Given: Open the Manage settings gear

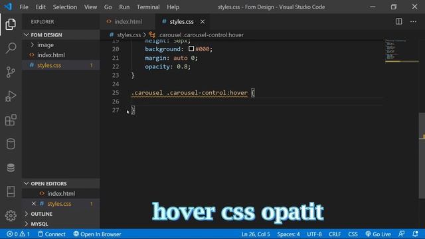Looking at the screenshot, I should click(x=11, y=216).
